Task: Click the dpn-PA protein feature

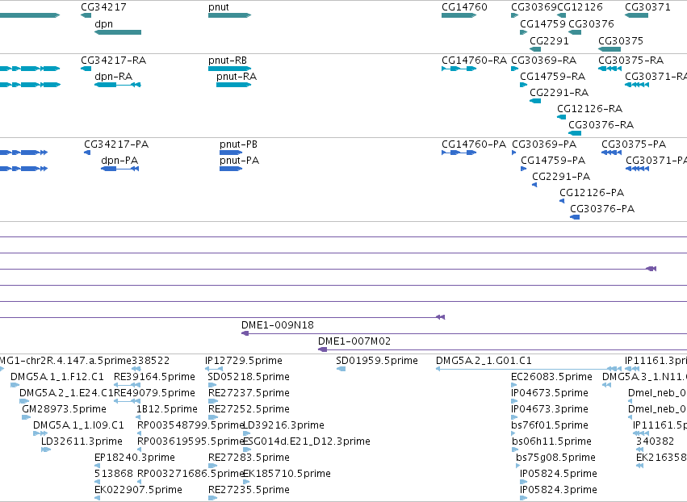Action: pos(119,169)
